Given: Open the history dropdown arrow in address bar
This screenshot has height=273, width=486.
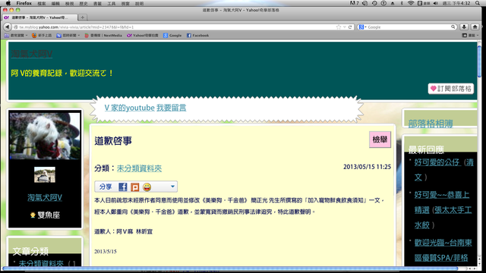Looking at the screenshot, I should click(x=344, y=27).
